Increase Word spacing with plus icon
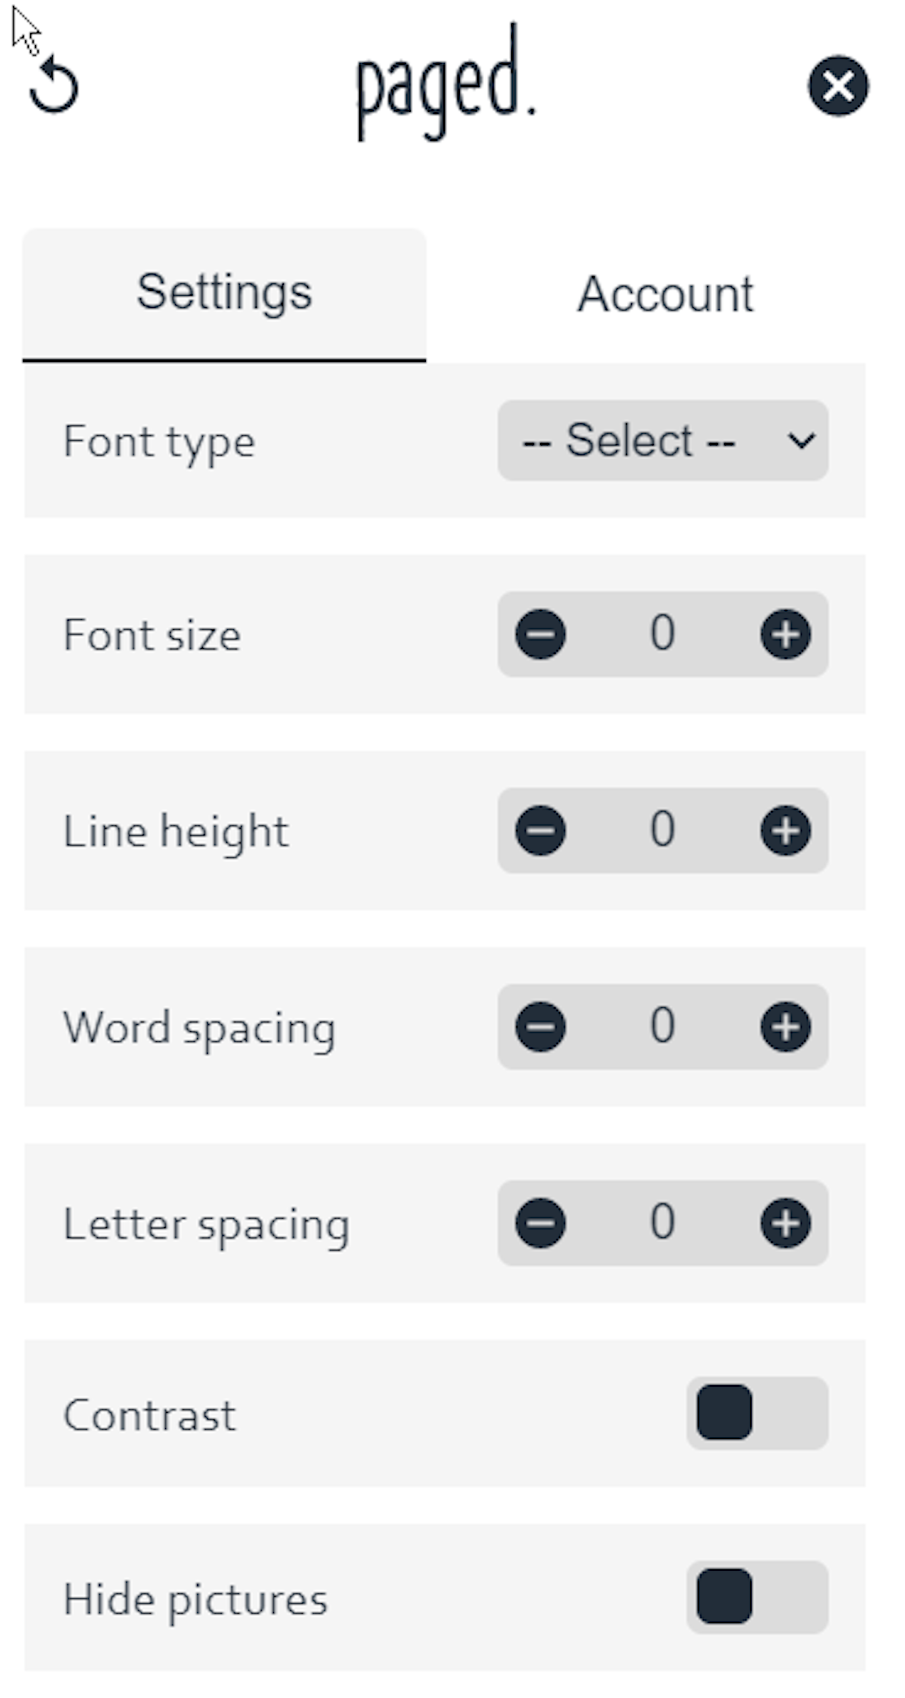Viewport: 905px width, 1698px height. [785, 1026]
